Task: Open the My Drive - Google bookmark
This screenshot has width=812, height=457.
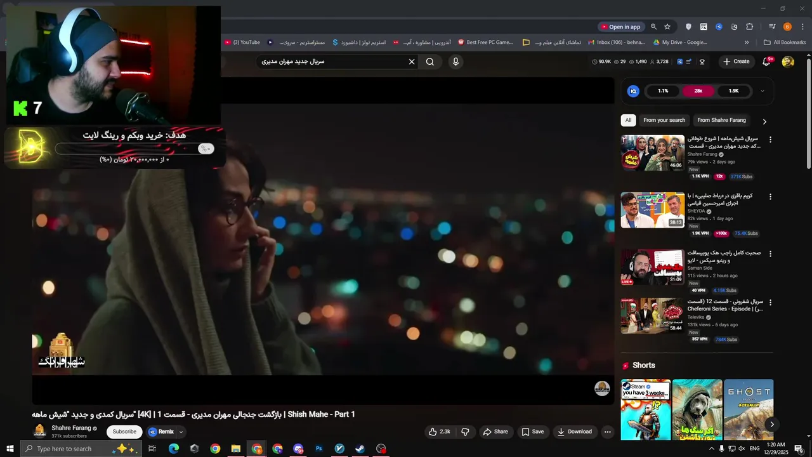Action: 680,43
